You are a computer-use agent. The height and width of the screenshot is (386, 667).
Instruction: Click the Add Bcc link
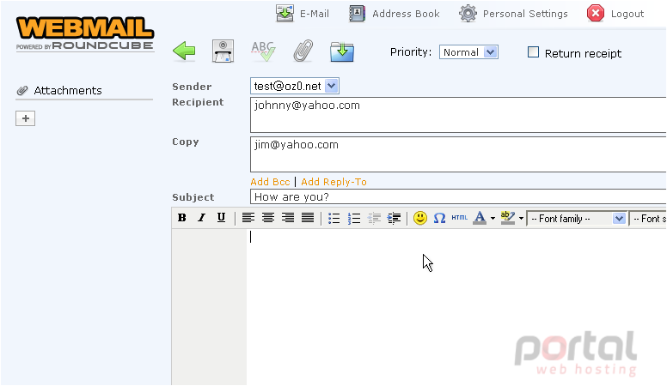pyautogui.click(x=270, y=182)
